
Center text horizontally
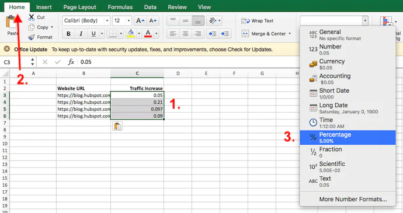(185, 34)
